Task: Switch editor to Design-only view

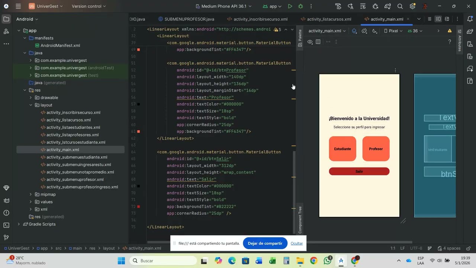Action: 447,19
